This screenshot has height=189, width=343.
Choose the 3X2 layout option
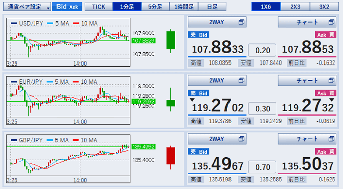coord(324,7)
